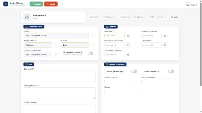Open calendar picker for Zgłoszenie do serwisu

tap(128, 54)
